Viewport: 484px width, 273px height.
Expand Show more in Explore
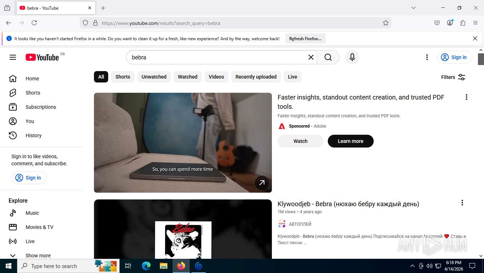(x=41, y=255)
